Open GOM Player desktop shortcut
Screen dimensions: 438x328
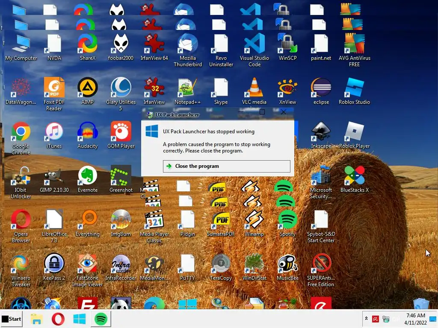(121, 136)
